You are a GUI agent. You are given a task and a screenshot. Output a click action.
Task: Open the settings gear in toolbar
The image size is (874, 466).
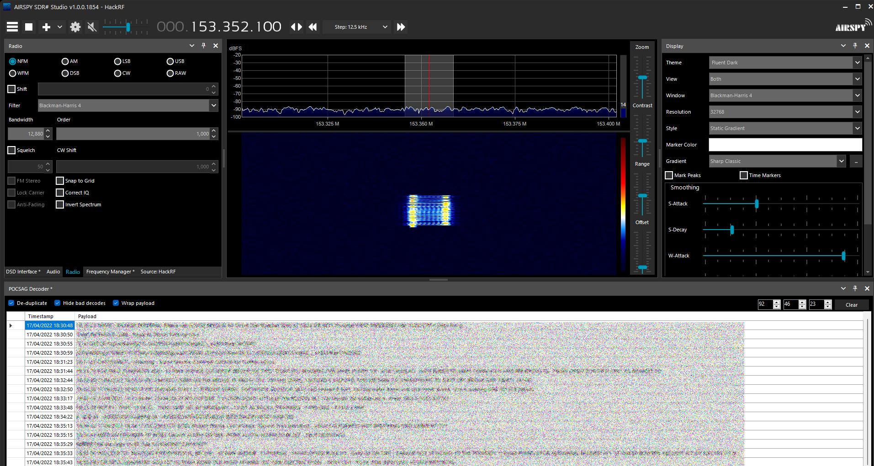click(x=75, y=27)
